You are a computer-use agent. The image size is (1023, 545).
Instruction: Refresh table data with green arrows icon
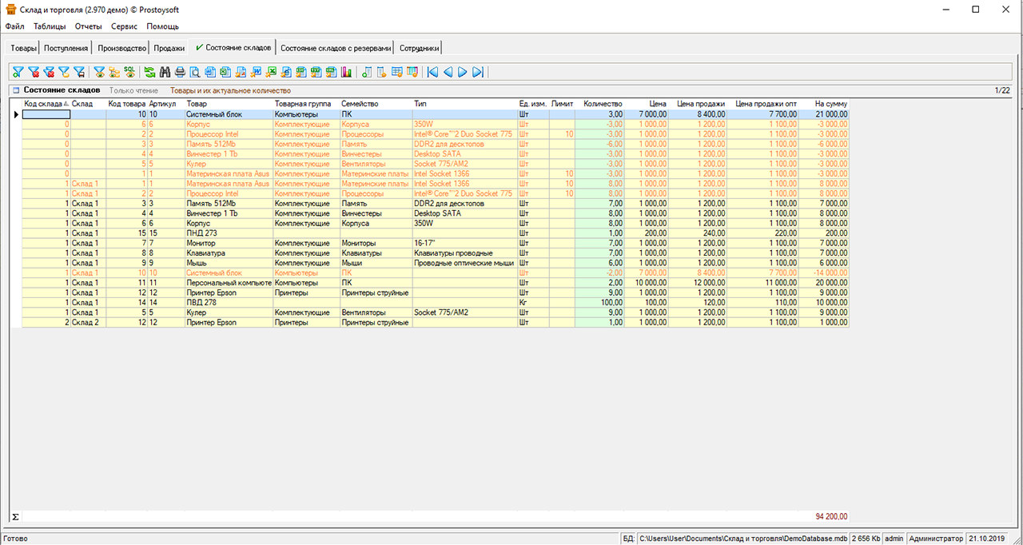[x=150, y=72]
